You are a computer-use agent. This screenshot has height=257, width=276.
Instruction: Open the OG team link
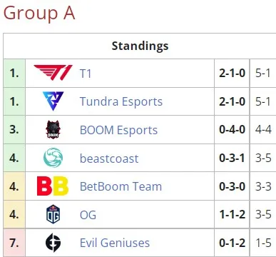(88, 215)
